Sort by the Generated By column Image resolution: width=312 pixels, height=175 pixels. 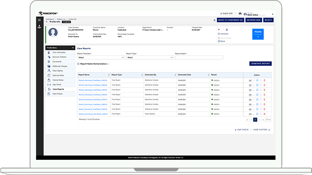[x=175, y=75]
